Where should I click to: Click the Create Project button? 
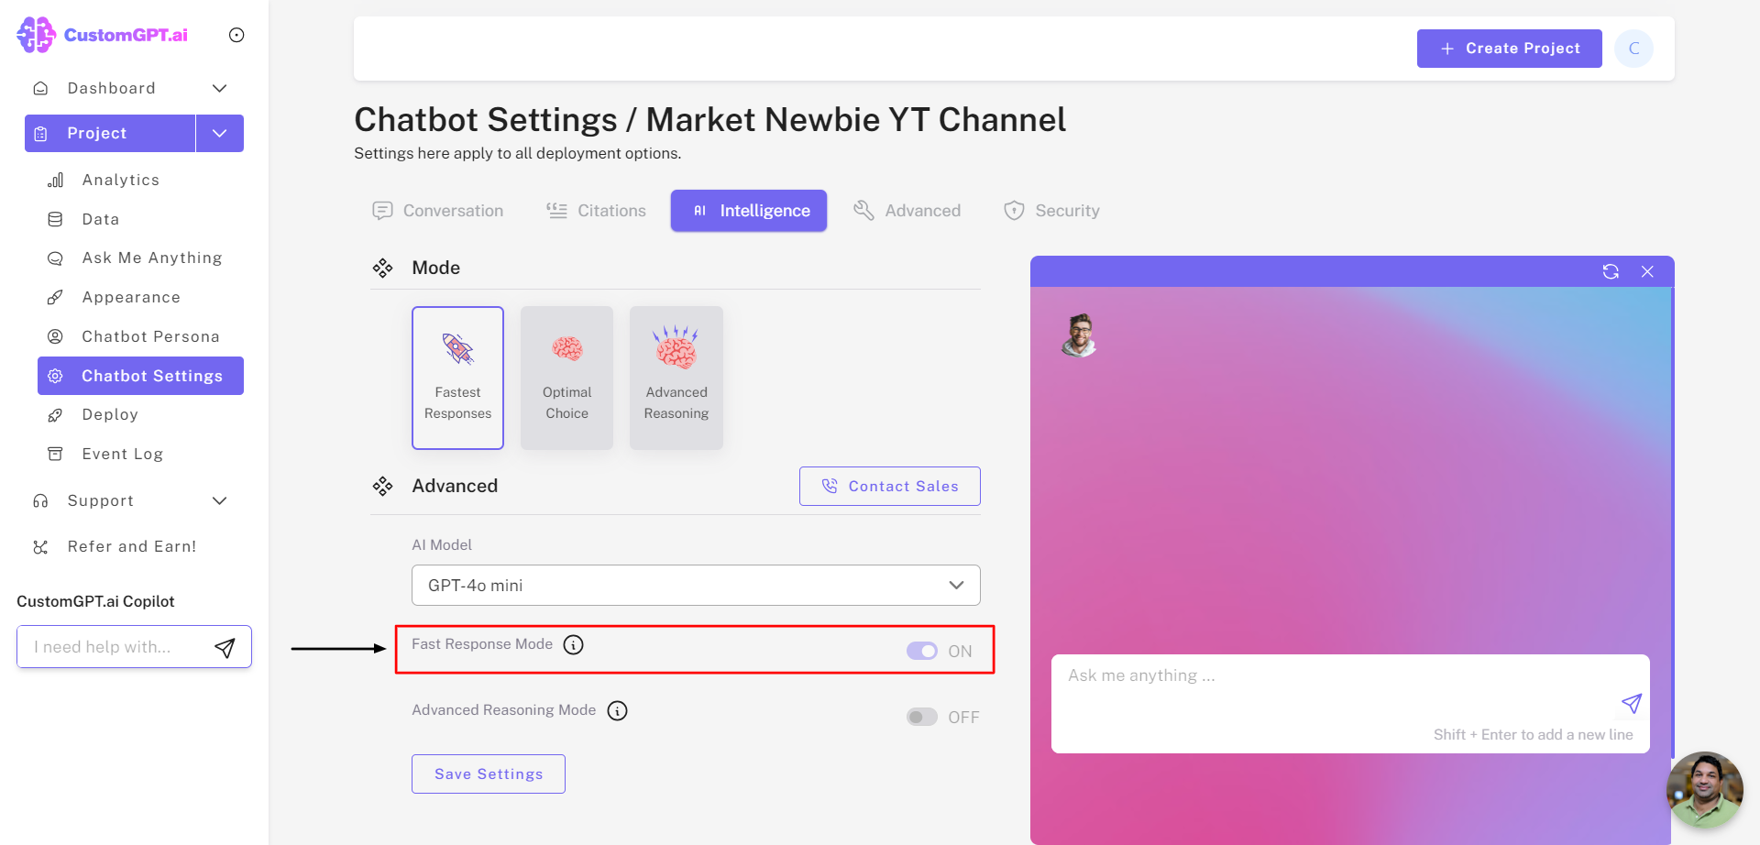1509,49
